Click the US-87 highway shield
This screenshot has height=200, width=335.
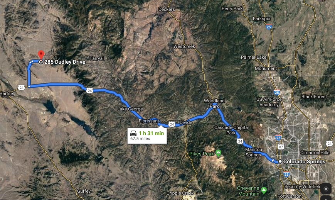(x=281, y=147)
